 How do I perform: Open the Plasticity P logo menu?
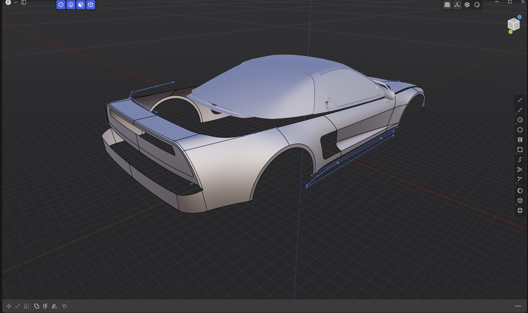8,2
